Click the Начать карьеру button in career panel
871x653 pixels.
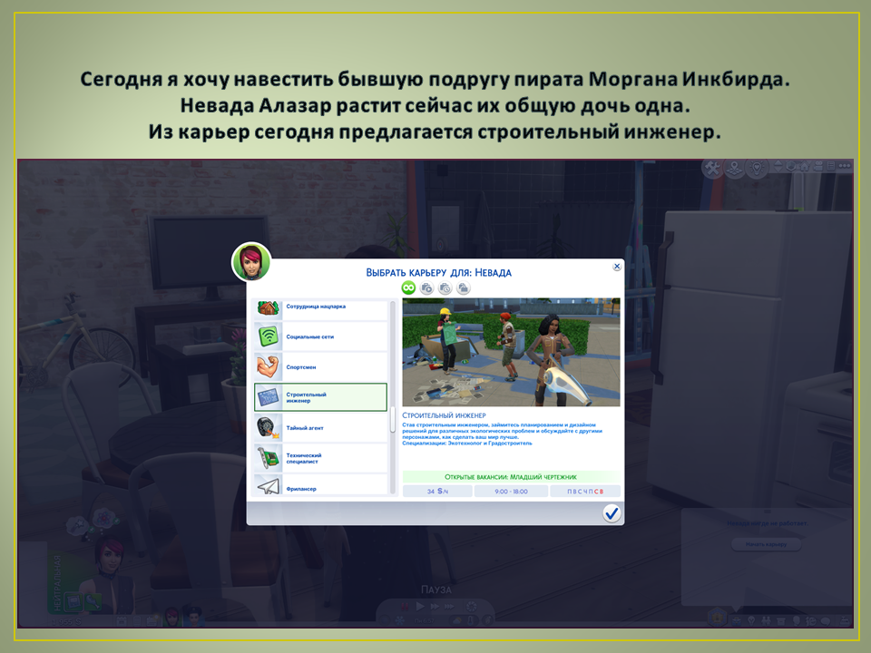click(x=766, y=544)
